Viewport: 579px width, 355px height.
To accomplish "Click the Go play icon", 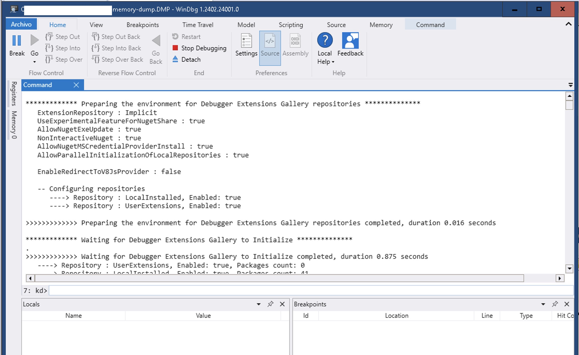I will (x=34, y=41).
